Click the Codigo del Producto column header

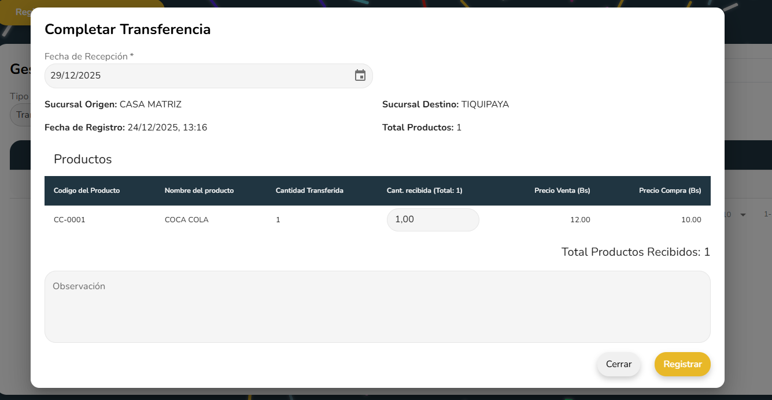coord(87,190)
